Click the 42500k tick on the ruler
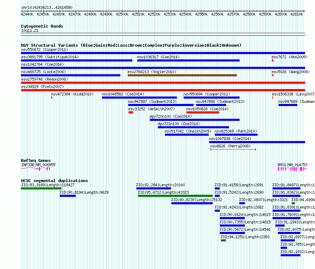 122,14
